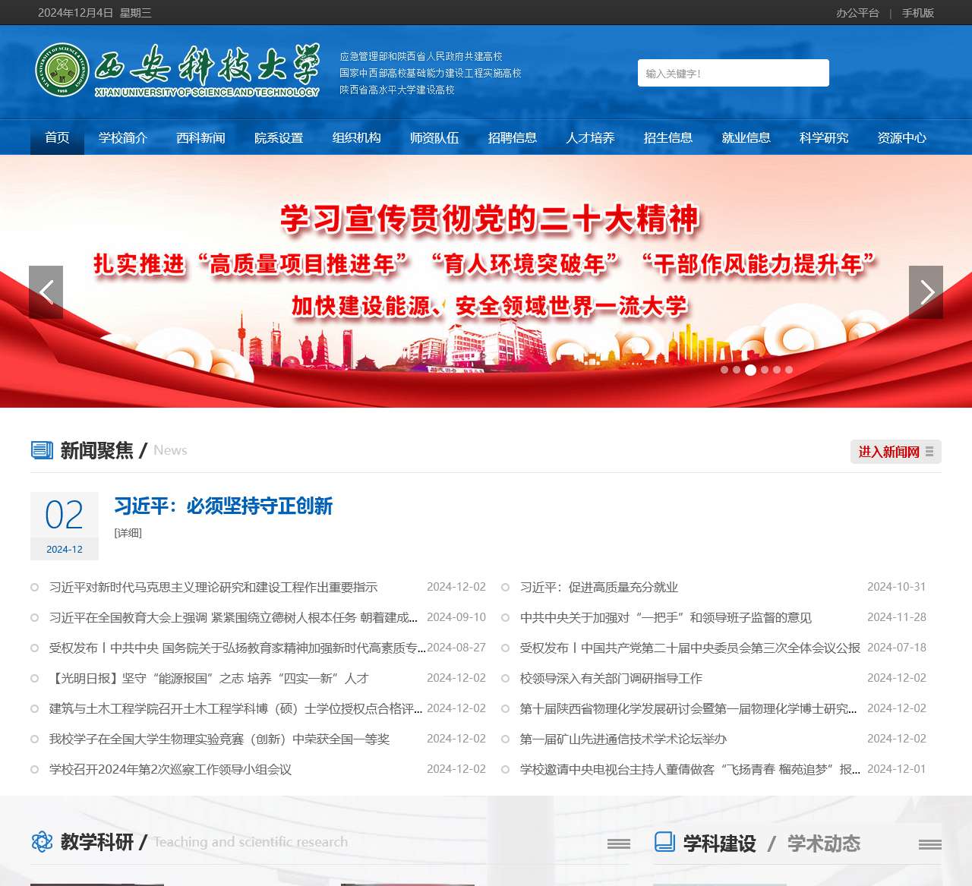Viewport: 972px width, 886px height.
Task: Open 校领导深入有关部门调研指导工作 article
Action: [x=611, y=678]
